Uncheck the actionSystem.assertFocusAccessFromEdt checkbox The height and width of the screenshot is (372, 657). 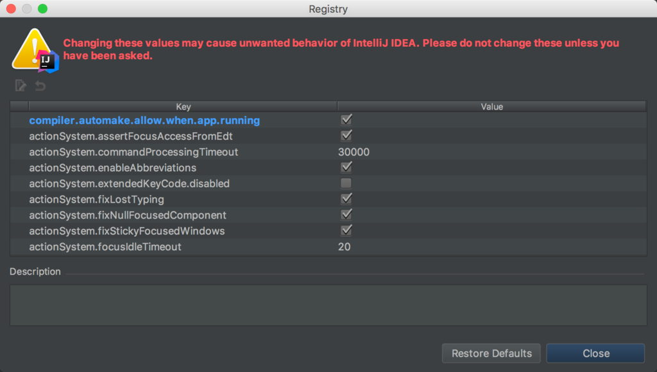[346, 136]
